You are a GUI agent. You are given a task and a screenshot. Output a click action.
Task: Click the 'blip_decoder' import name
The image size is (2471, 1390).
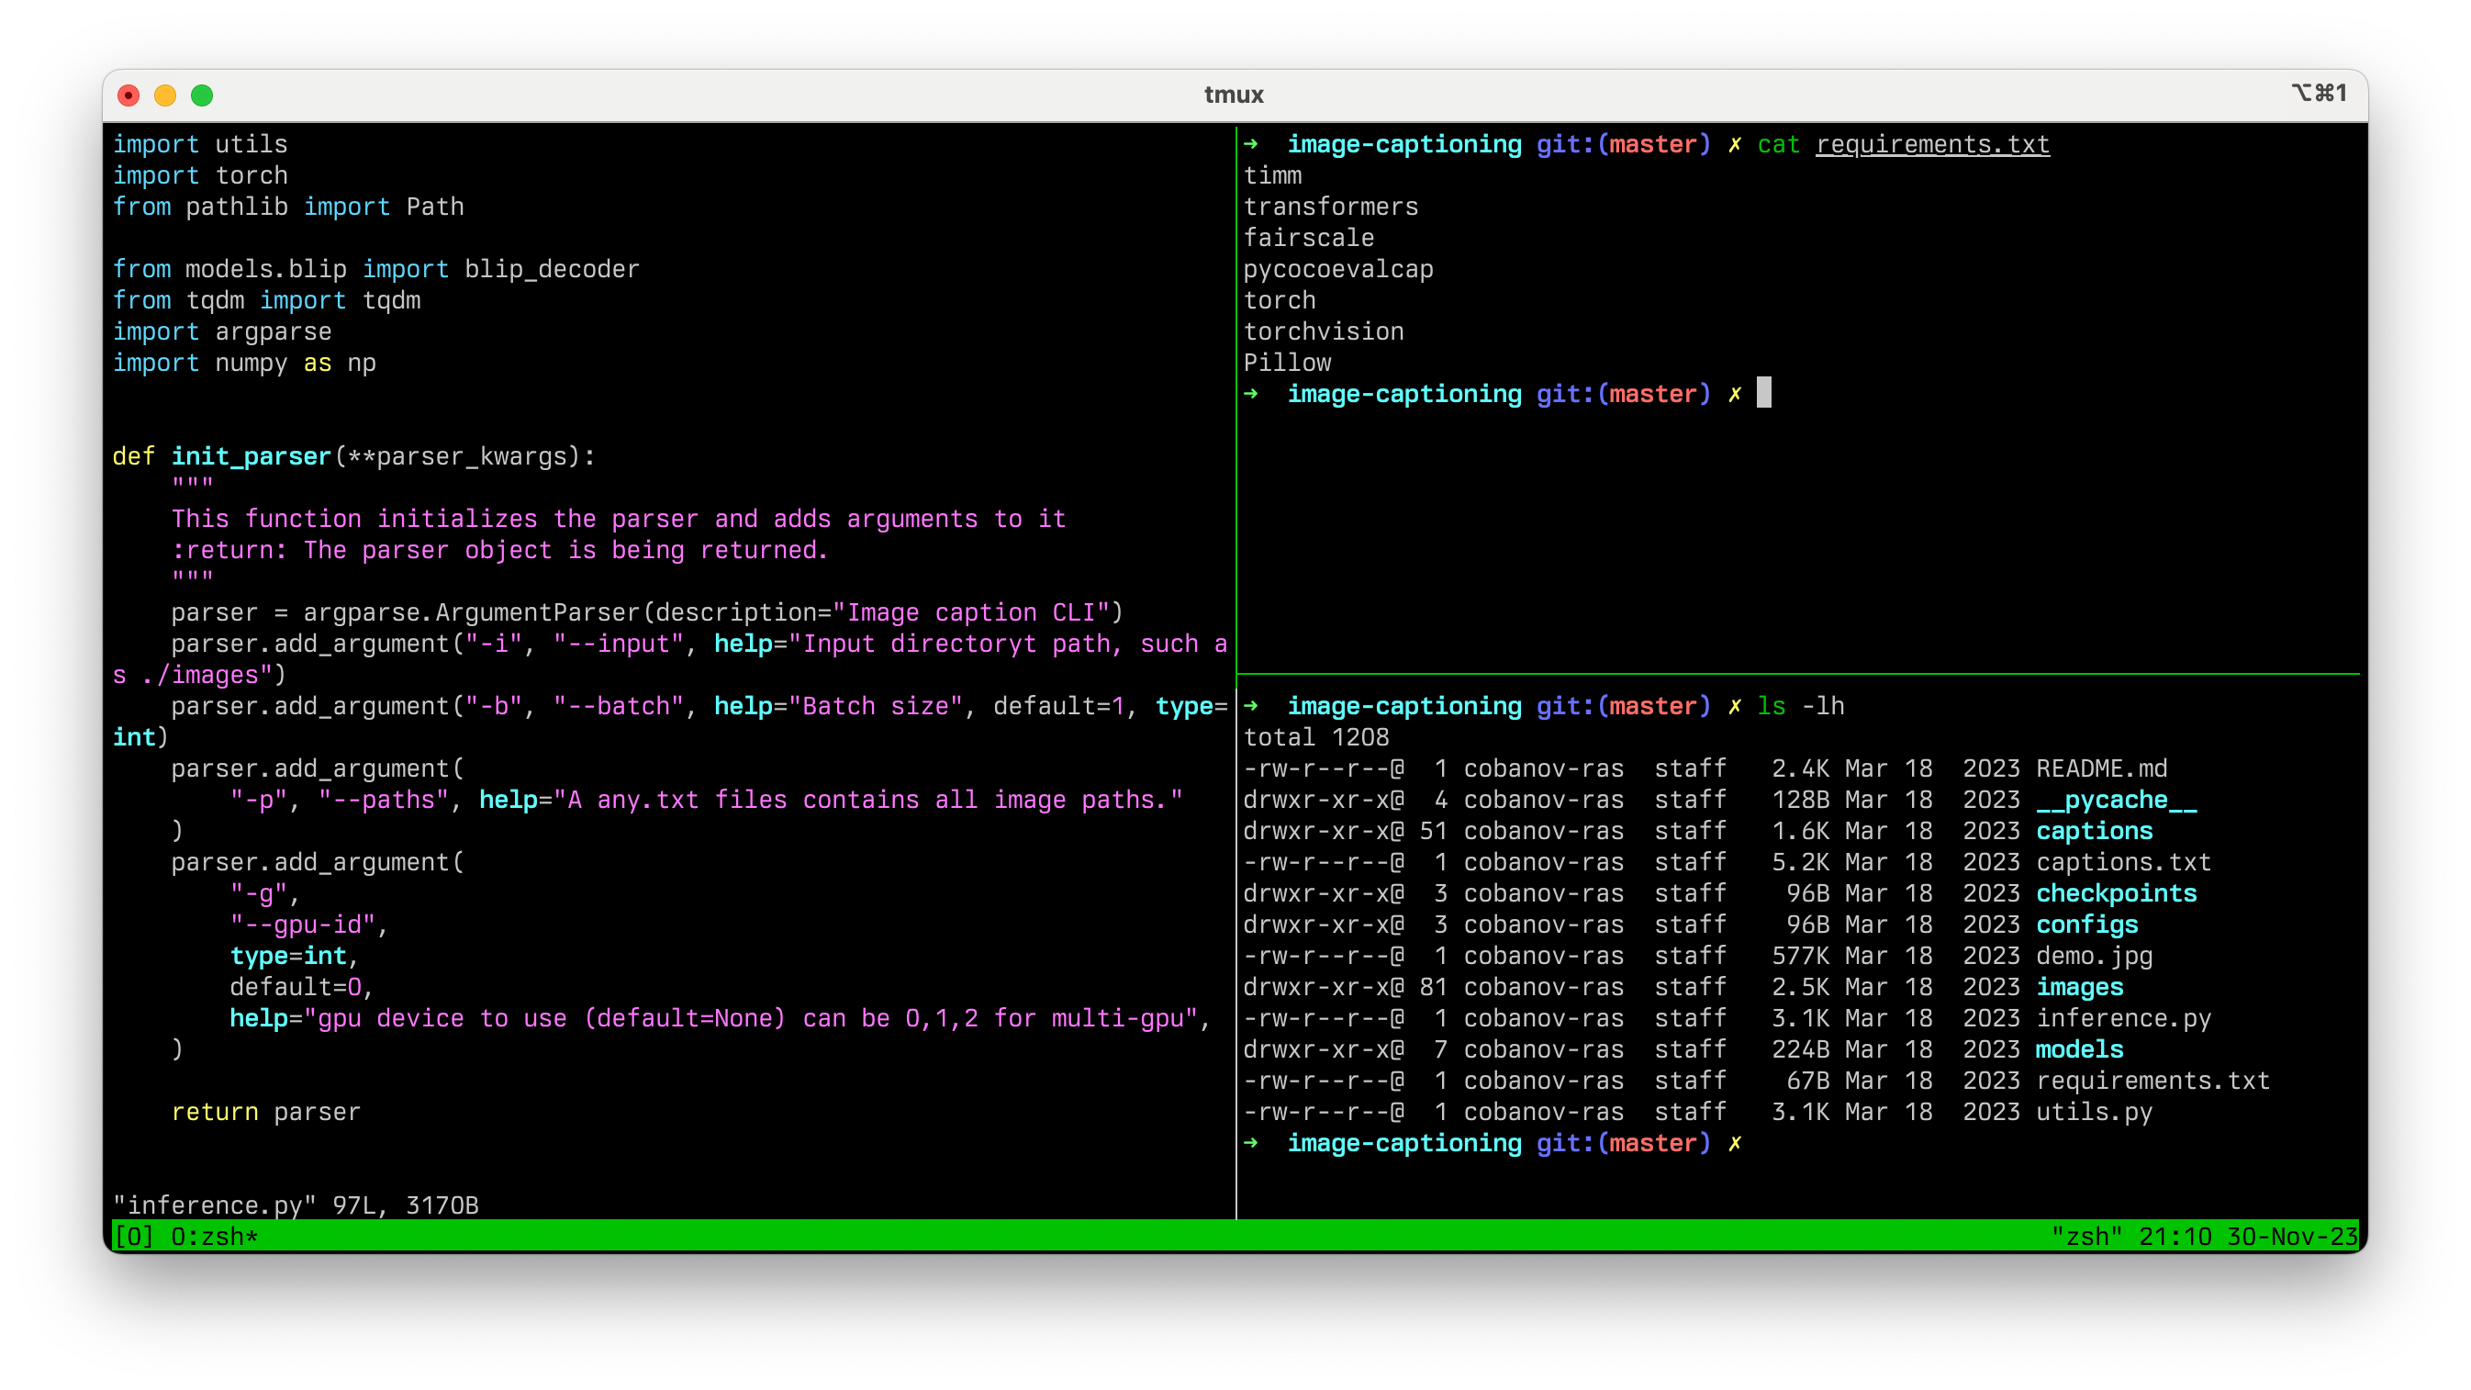point(552,270)
